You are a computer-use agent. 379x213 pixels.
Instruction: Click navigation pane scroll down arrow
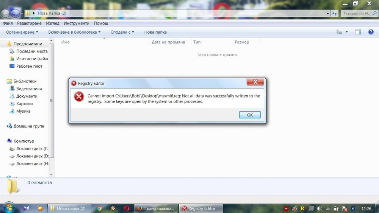pos(51,174)
